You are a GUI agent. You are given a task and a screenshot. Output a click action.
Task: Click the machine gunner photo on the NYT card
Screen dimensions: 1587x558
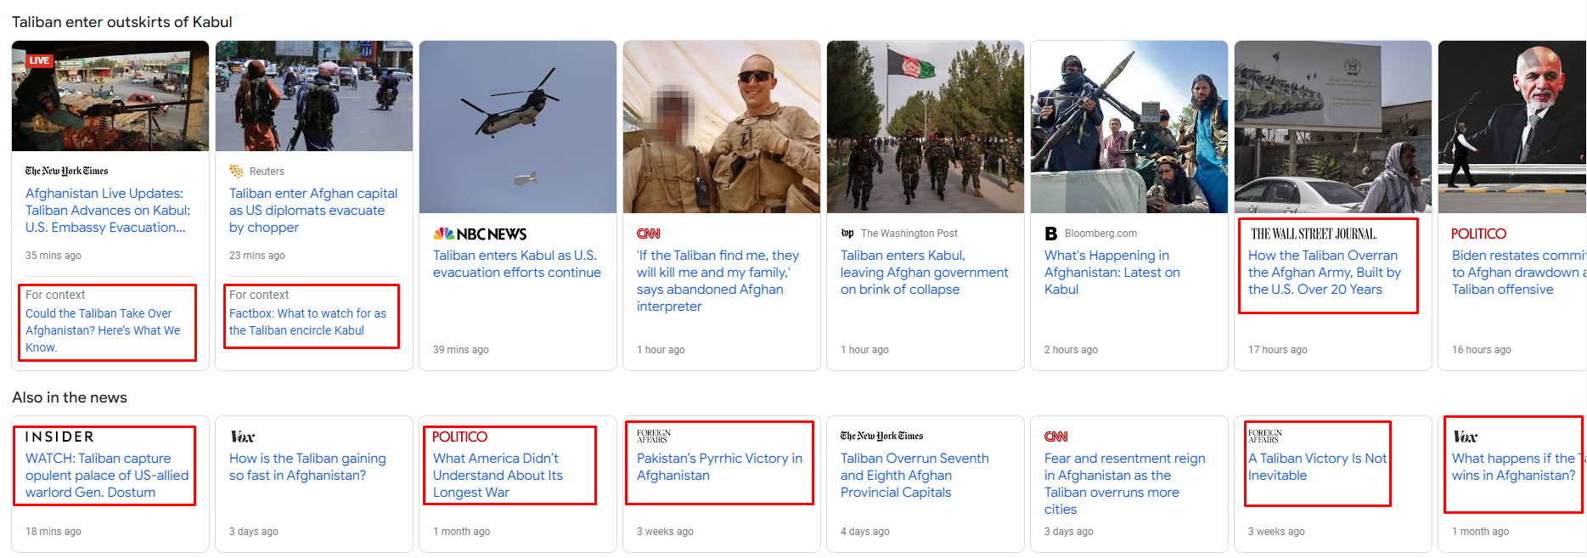(110, 96)
